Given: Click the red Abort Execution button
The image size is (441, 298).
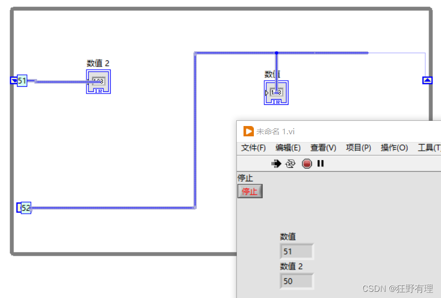Looking at the screenshot, I should click(307, 164).
